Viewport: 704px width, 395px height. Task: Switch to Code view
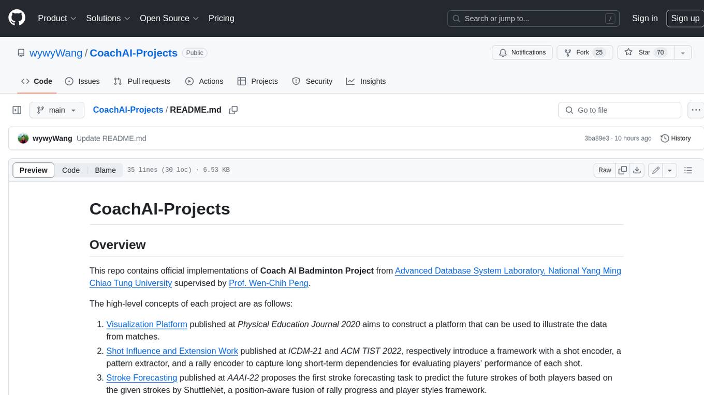coord(71,170)
